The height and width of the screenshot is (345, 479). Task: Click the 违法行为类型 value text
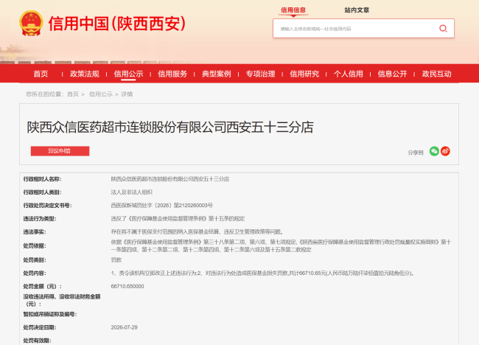[x=178, y=219]
